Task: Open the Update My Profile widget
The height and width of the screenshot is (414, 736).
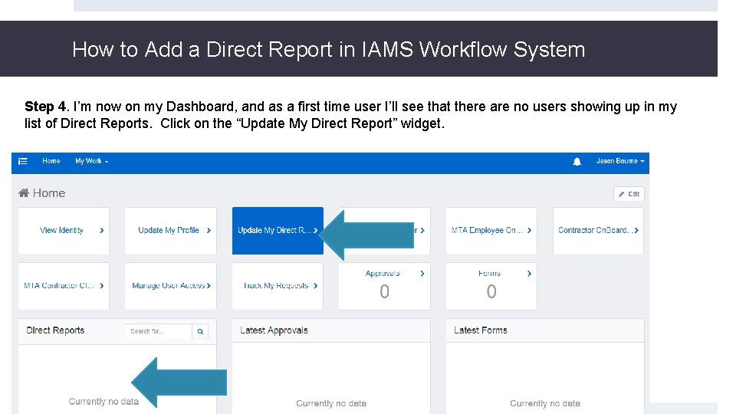Action: 170,231
